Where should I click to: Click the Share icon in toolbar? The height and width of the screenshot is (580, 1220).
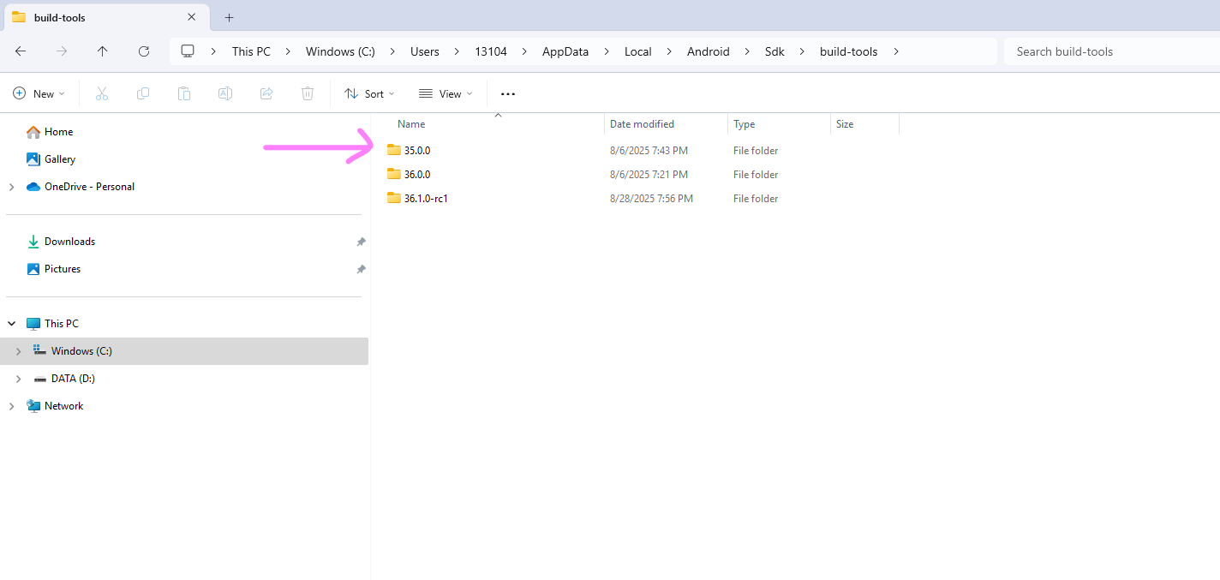266,93
